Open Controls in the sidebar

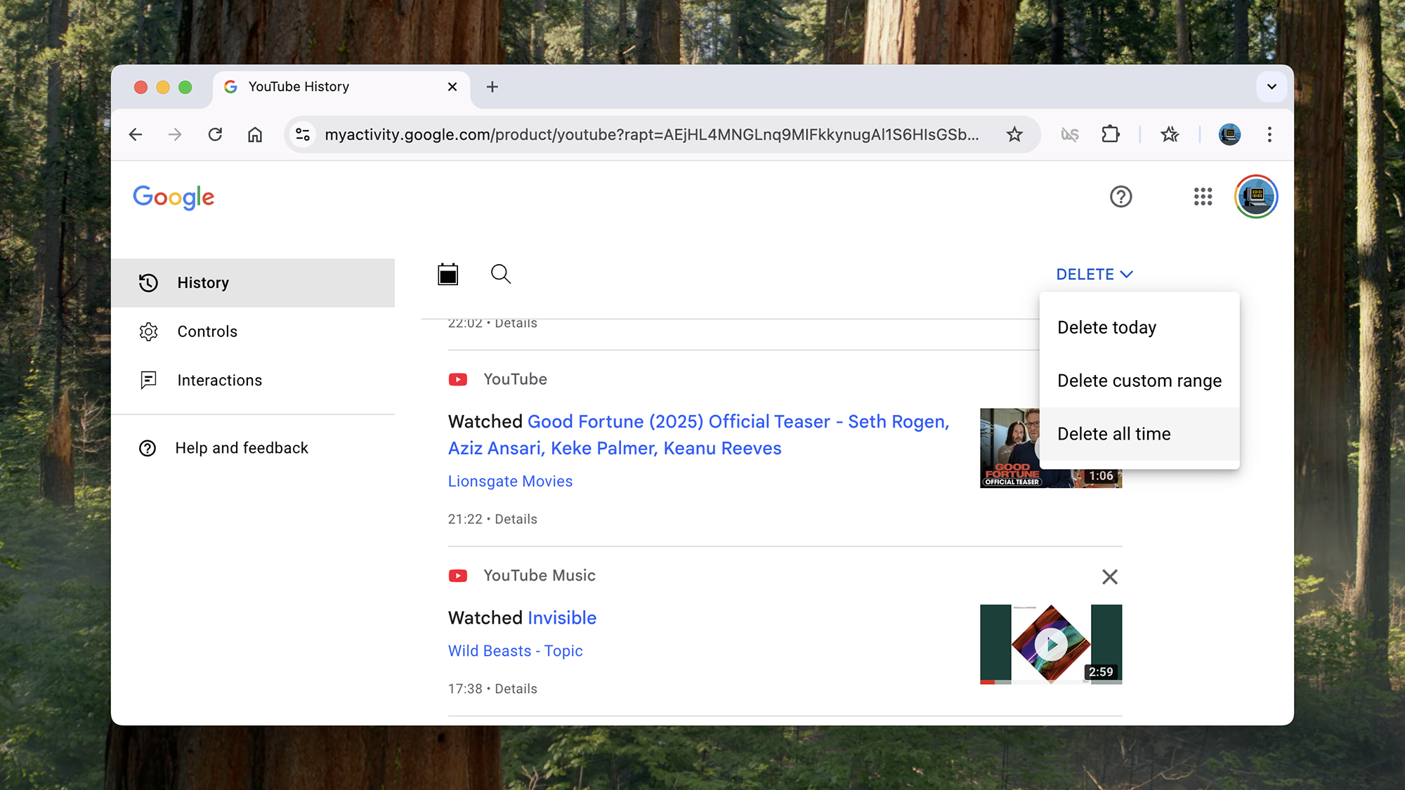(207, 331)
